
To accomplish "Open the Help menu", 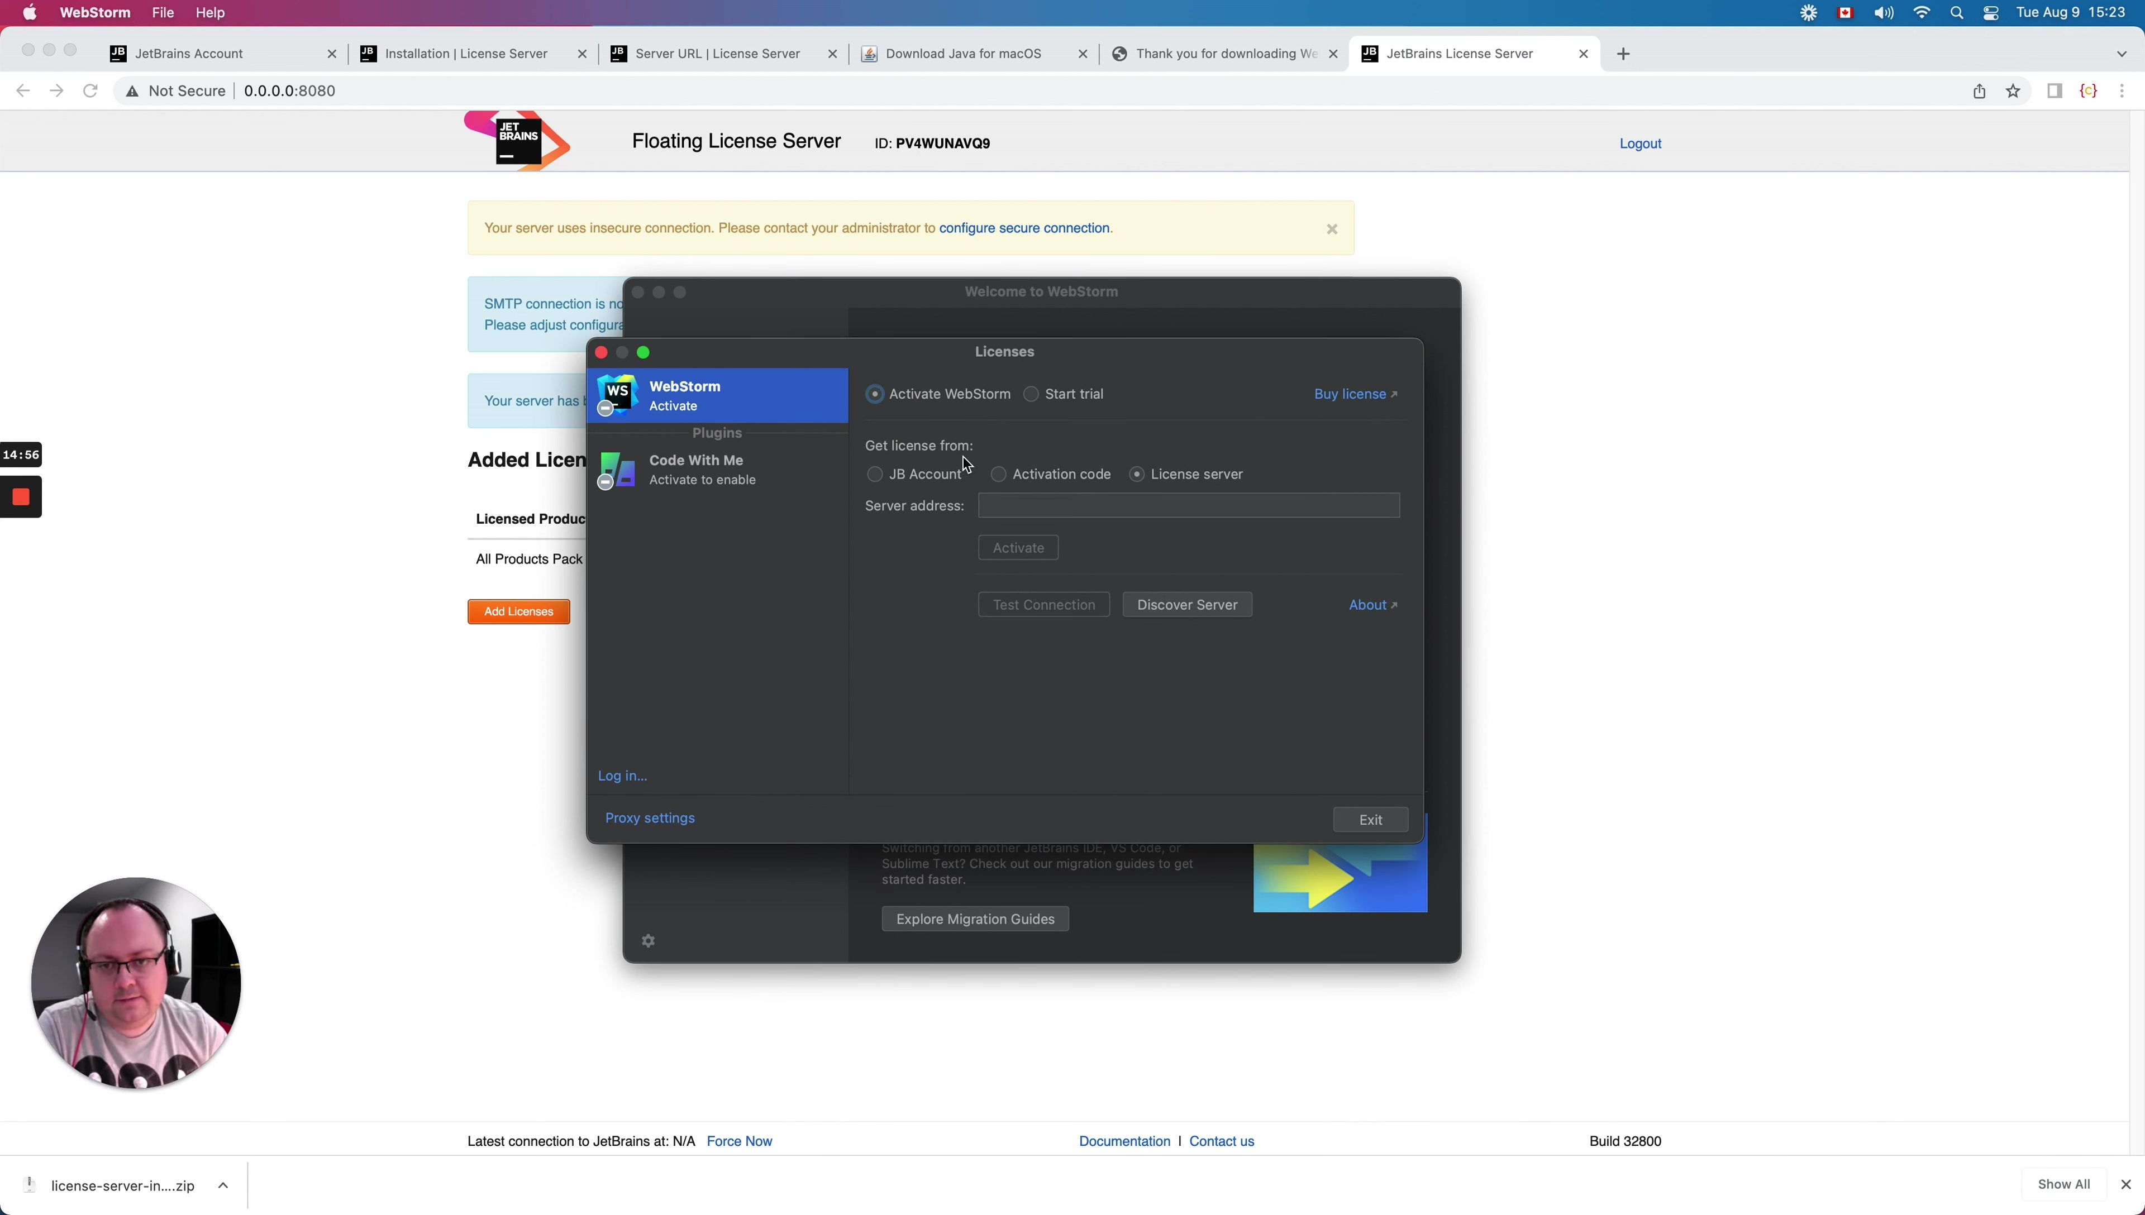I will pos(211,12).
